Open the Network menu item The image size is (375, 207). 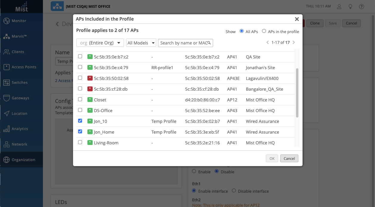[19, 144]
